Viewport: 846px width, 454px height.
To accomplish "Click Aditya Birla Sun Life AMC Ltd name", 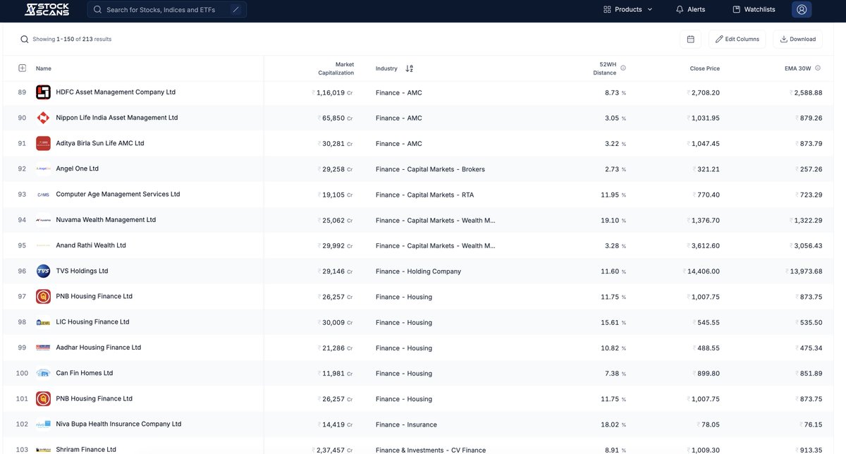I will click(x=99, y=143).
